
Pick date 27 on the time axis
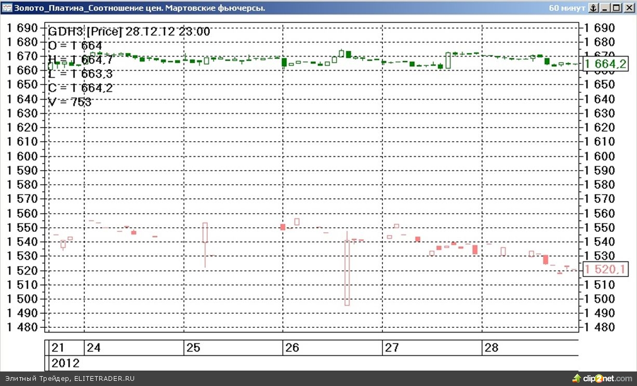tap(391, 348)
